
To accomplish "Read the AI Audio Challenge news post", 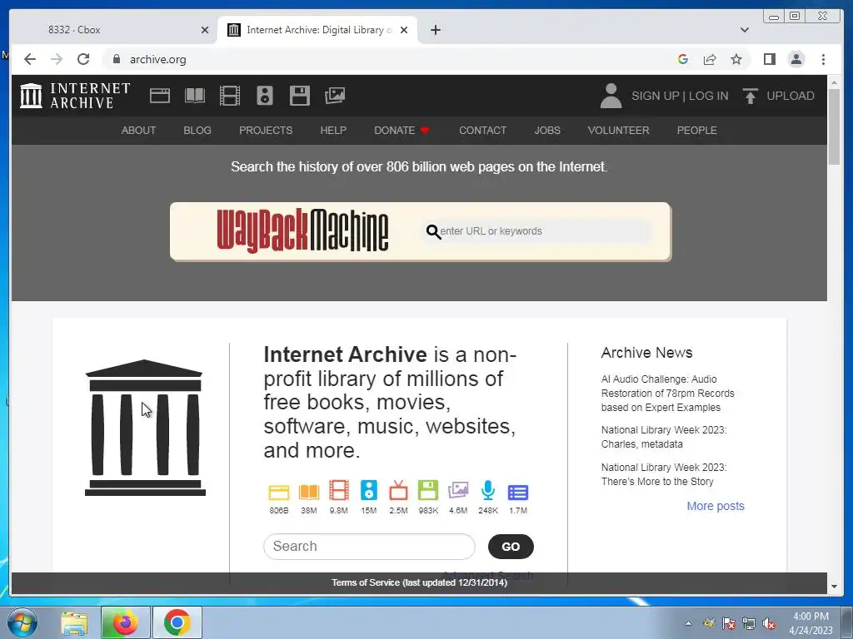I will coord(667,394).
